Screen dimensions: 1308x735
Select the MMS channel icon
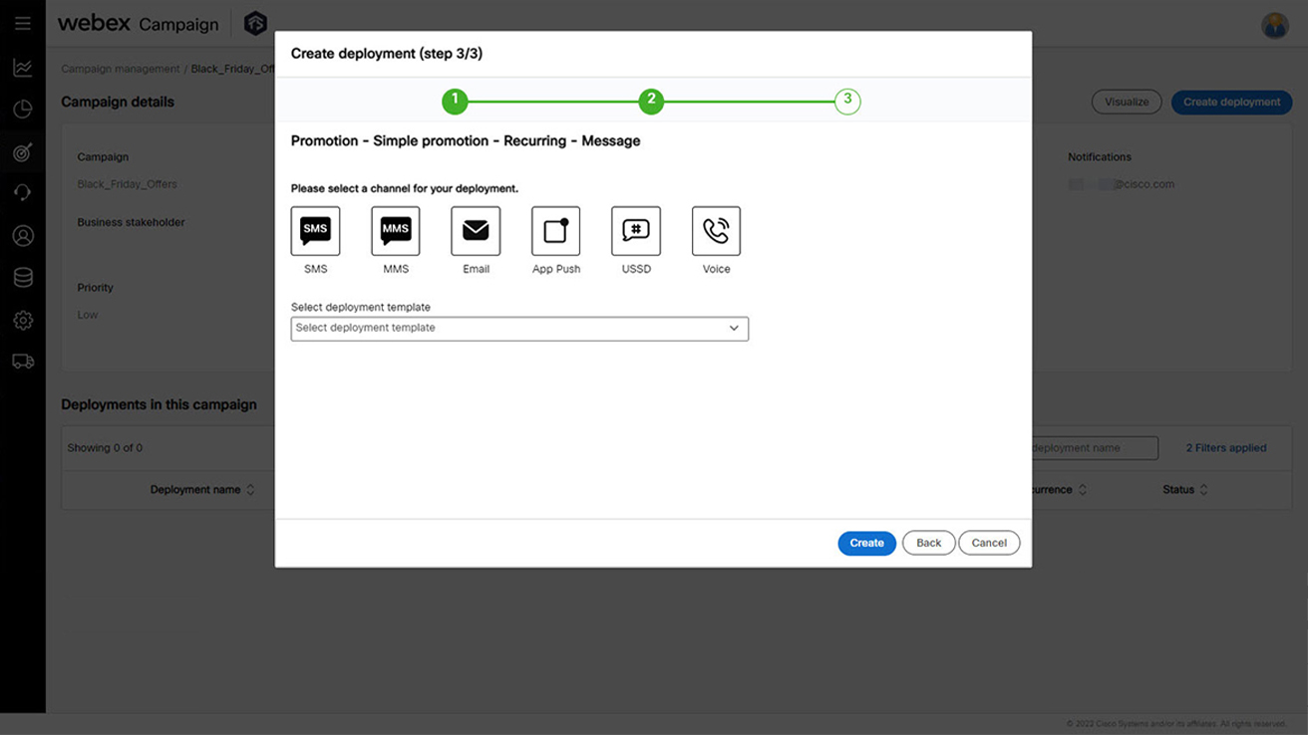pos(396,231)
